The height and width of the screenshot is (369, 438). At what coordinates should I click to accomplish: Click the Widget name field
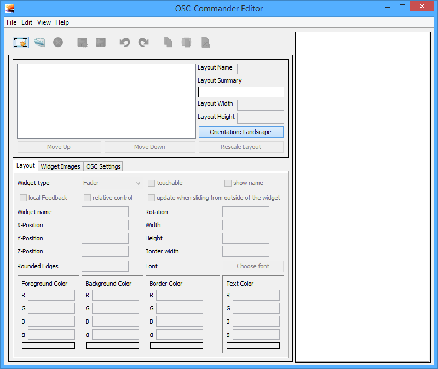[x=105, y=212]
